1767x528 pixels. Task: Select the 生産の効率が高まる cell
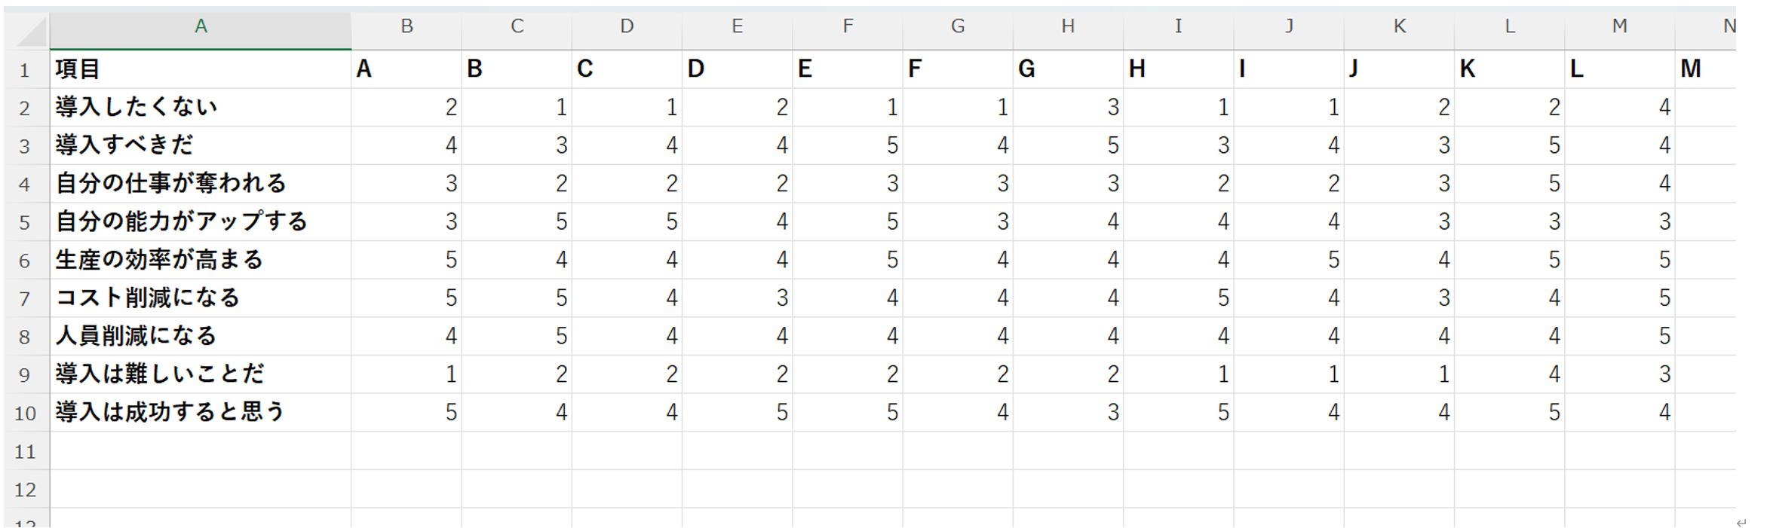(x=159, y=260)
